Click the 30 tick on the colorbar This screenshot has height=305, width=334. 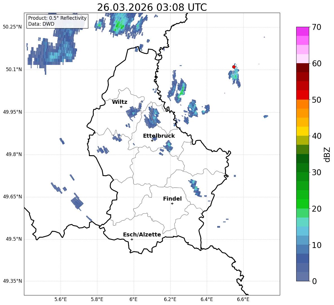[x=317, y=172]
